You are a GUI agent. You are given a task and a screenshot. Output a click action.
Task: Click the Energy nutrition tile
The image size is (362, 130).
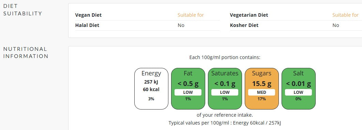151,89
